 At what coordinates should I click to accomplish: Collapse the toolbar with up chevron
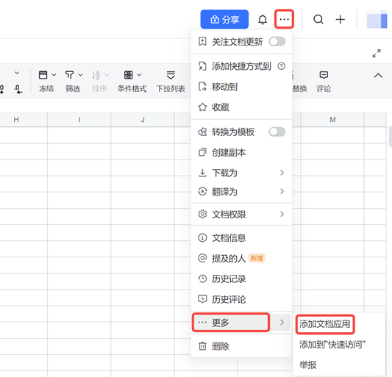(378, 75)
